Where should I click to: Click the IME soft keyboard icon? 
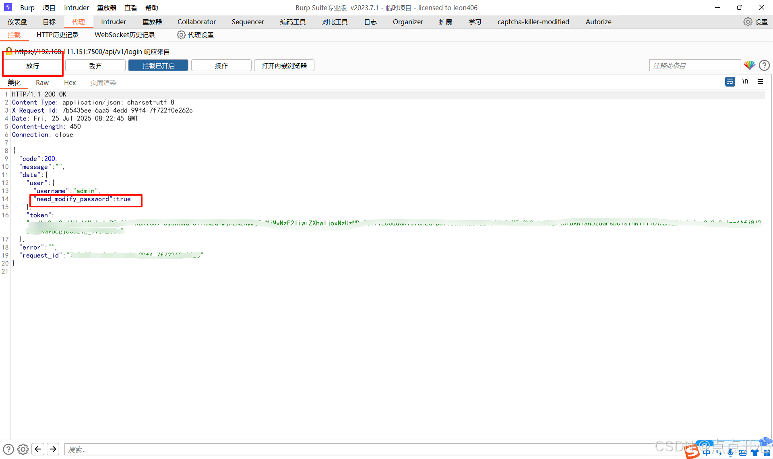click(x=743, y=453)
